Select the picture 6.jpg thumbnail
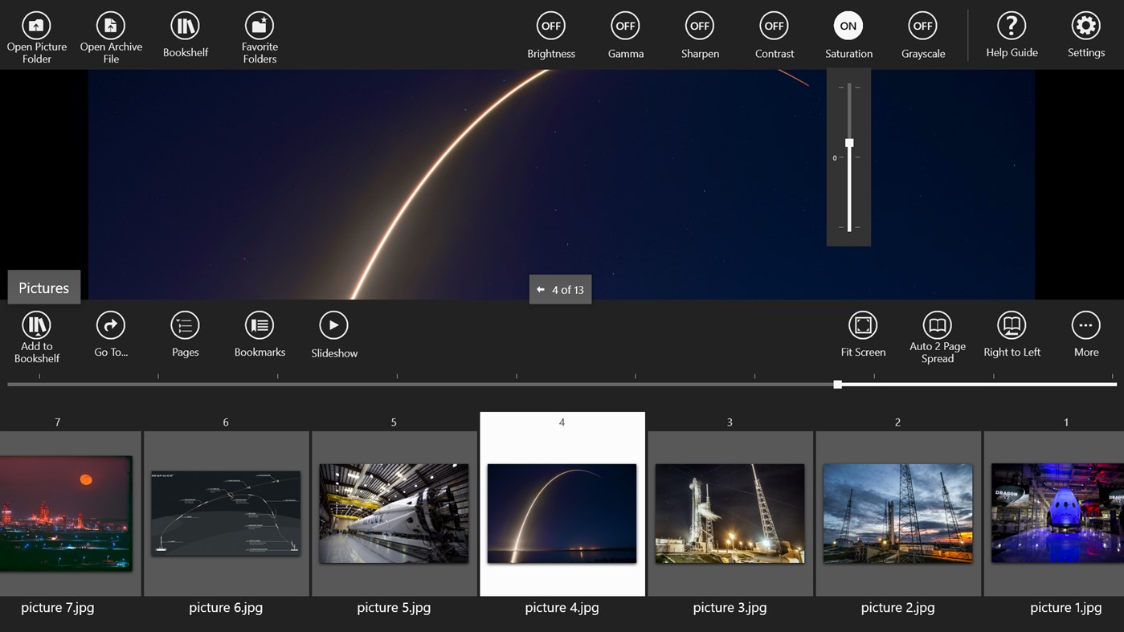Viewport: 1124px width, 632px height. point(226,513)
